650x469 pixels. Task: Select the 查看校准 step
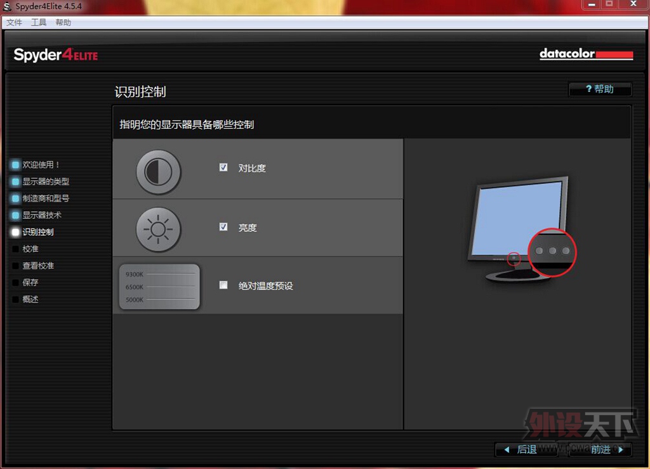(37, 265)
